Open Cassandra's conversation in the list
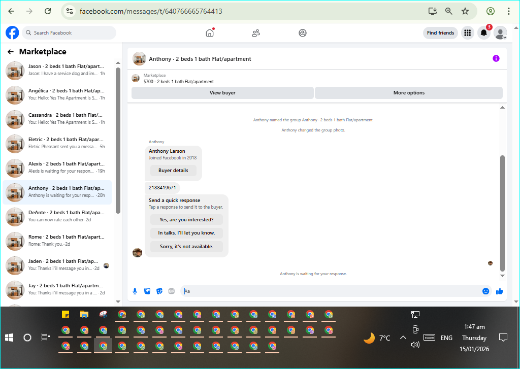Image resolution: width=520 pixels, height=369 pixels. [57, 119]
